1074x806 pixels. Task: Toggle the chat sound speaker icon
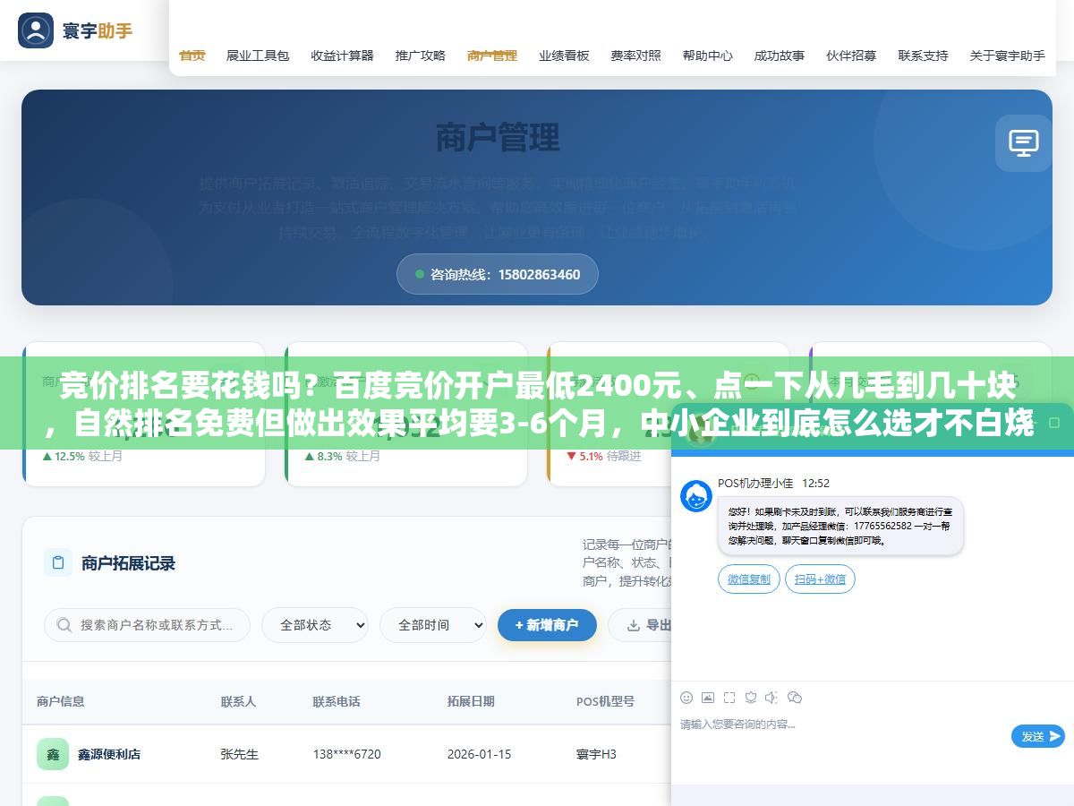(x=772, y=698)
